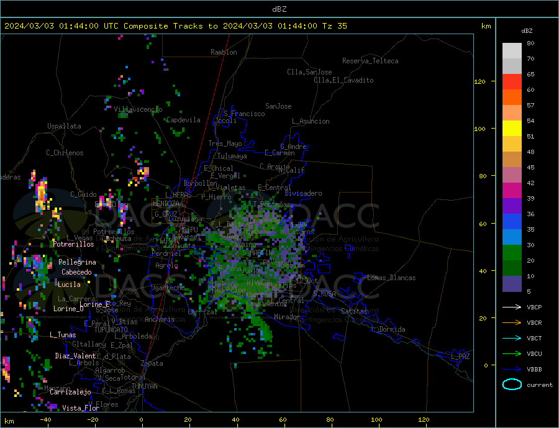Click the Ugarteche place label
This screenshot has width=559, height=428.
[168, 288]
